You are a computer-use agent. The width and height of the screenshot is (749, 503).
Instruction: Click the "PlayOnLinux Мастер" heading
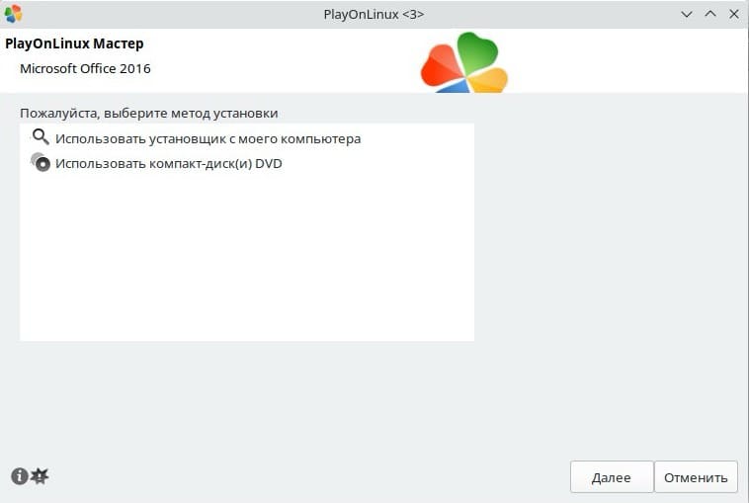74,44
